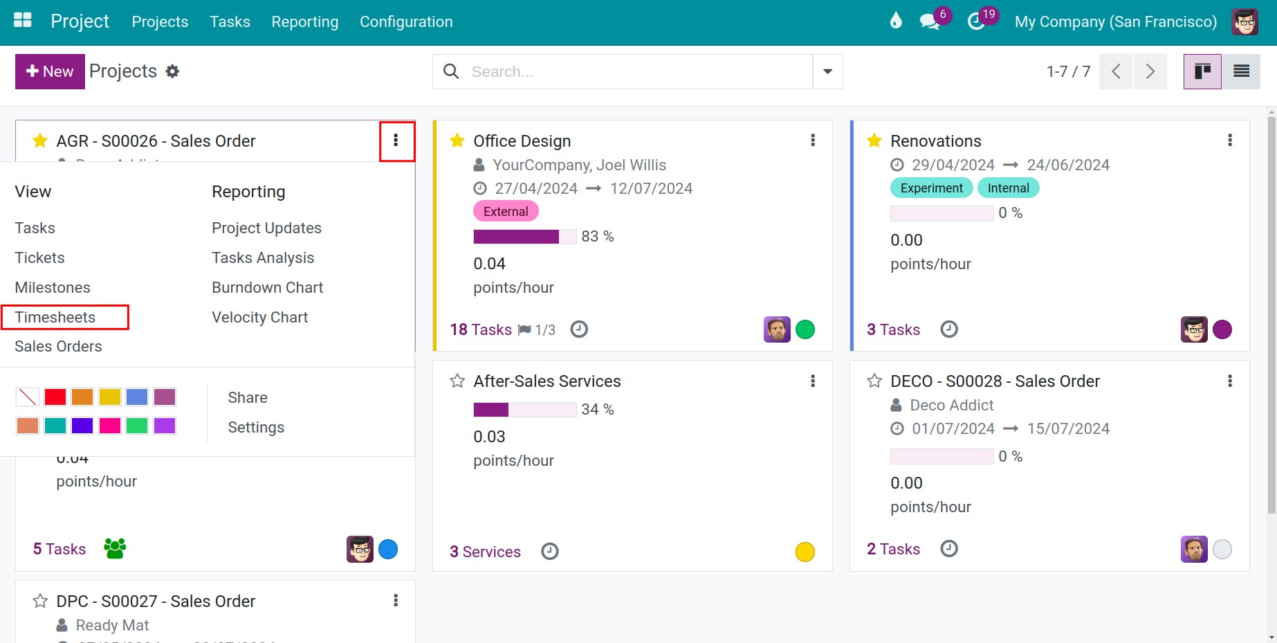Change yellow status dot on After-Sales Services

805,552
